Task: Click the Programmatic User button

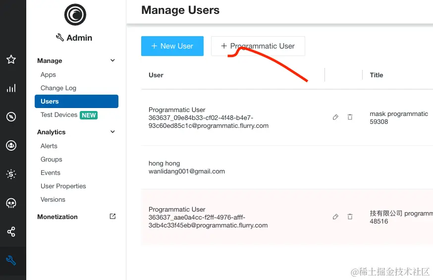Action: point(258,46)
